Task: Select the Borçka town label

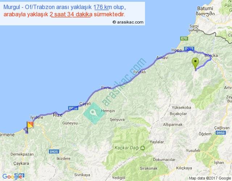Action: pos(211,55)
